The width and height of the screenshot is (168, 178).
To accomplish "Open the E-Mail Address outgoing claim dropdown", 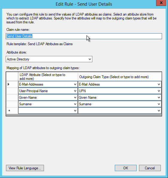I will pyautogui.click(x=159, y=84).
